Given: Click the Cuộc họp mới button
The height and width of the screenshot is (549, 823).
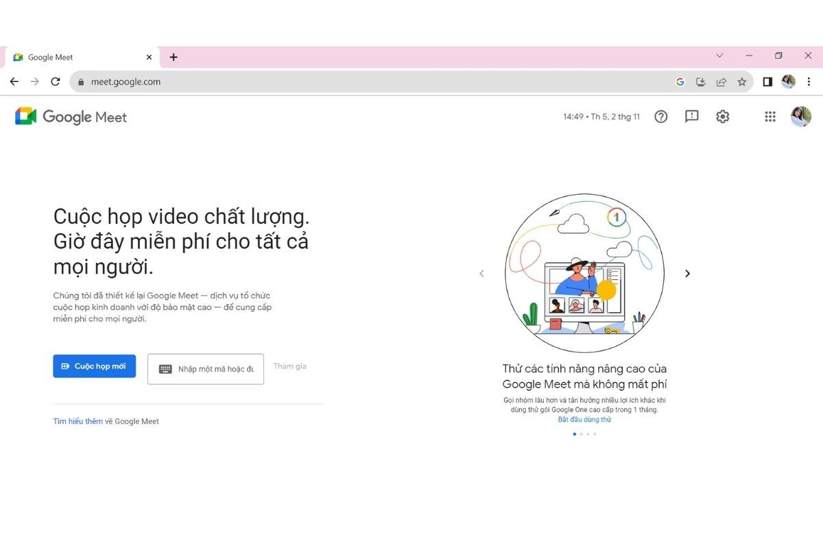Looking at the screenshot, I should coord(94,366).
